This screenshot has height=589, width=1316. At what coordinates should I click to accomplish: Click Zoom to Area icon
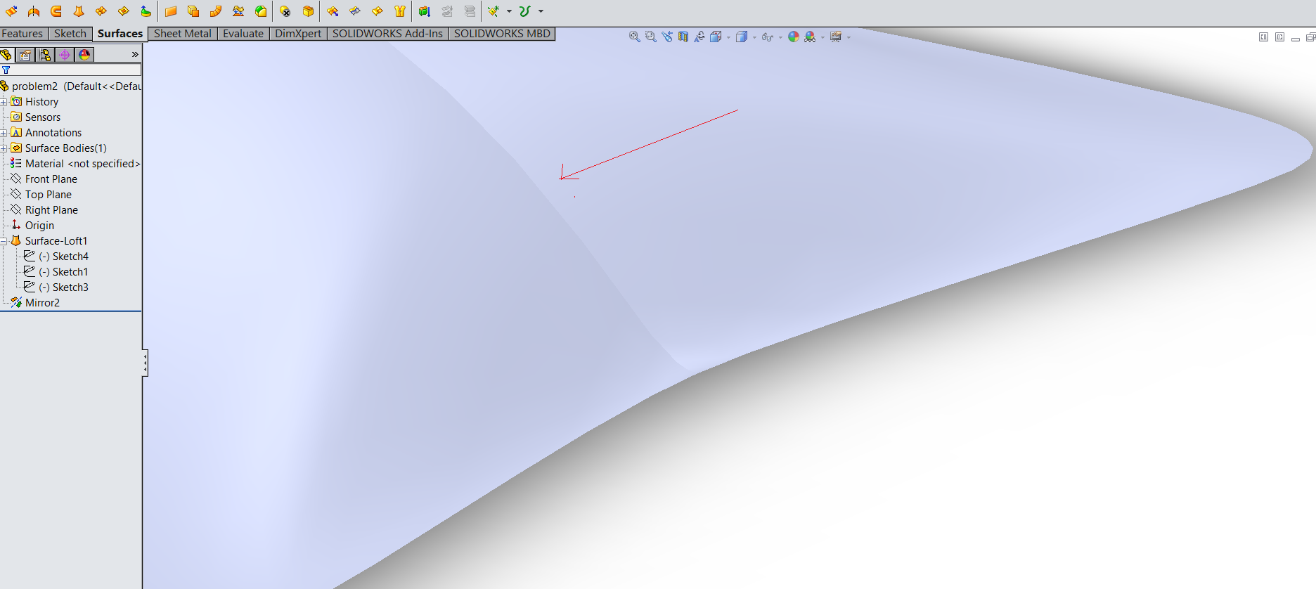(x=650, y=37)
